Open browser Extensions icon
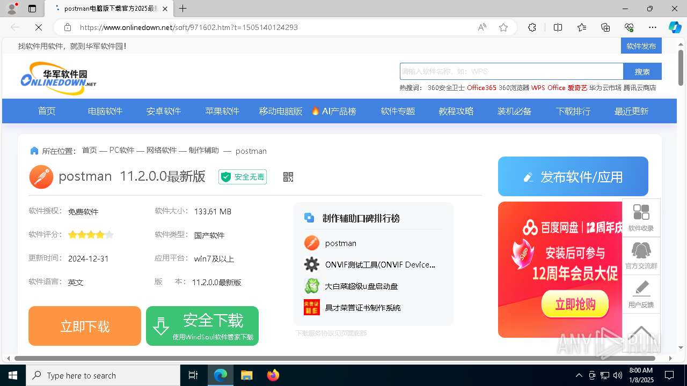This screenshot has width=687, height=386. tap(532, 27)
